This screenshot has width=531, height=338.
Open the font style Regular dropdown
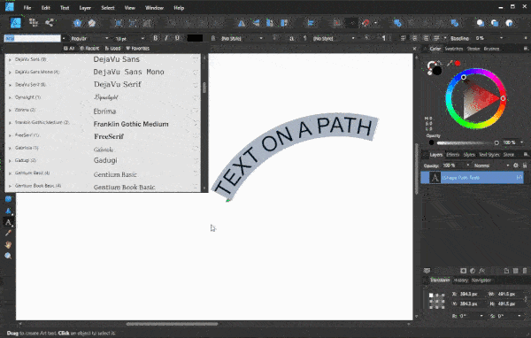point(89,38)
